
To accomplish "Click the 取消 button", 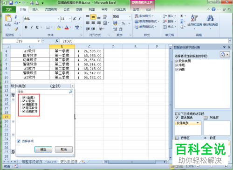I will pos(64,149).
